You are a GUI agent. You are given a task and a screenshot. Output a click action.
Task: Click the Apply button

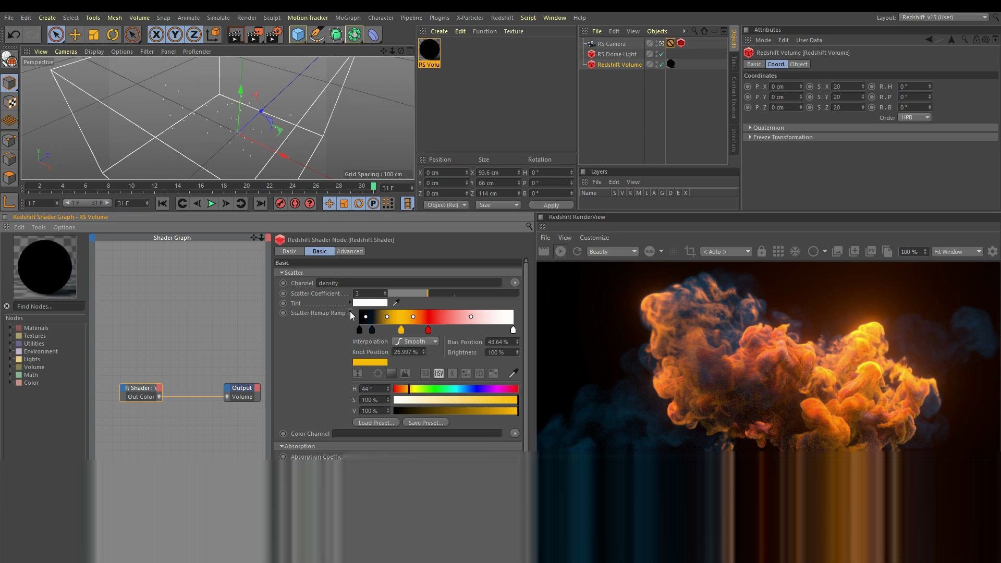(551, 205)
